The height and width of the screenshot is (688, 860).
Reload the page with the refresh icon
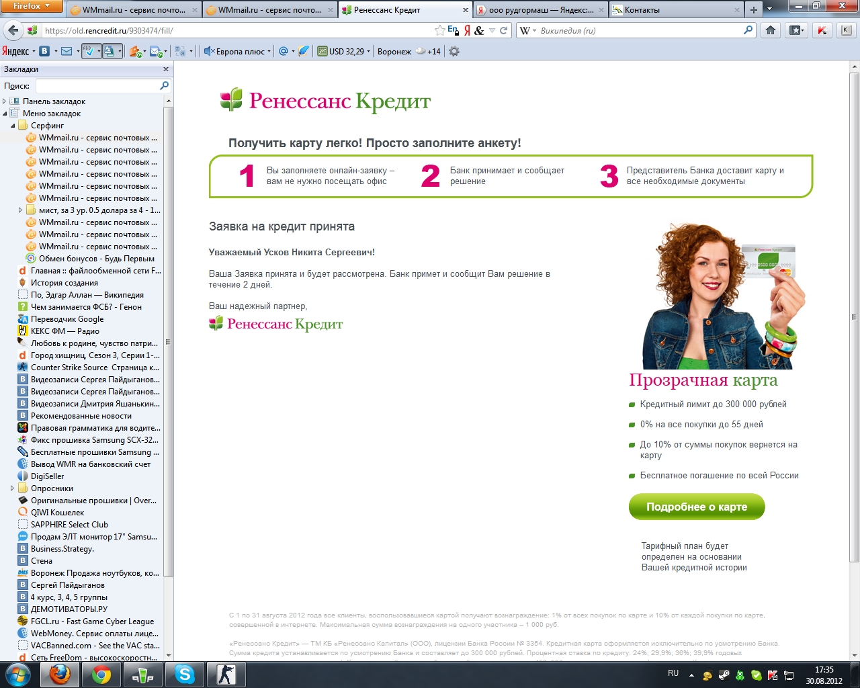tap(503, 30)
